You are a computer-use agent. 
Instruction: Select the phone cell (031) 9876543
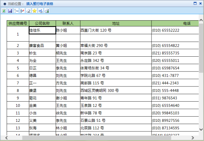pos(175,98)
